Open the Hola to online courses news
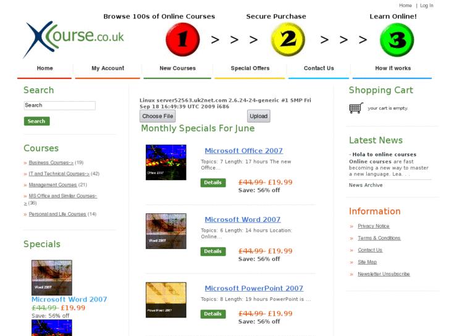This screenshot has width=449, height=336. 384,154
